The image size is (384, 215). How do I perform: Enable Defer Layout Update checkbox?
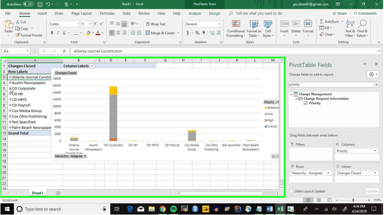click(x=291, y=191)
